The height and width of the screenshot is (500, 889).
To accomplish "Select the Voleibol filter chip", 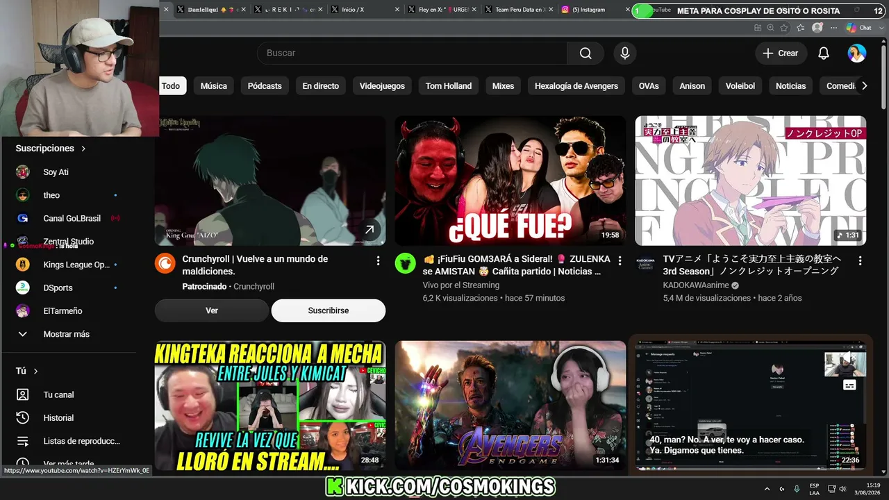I will tap(740, 86).
